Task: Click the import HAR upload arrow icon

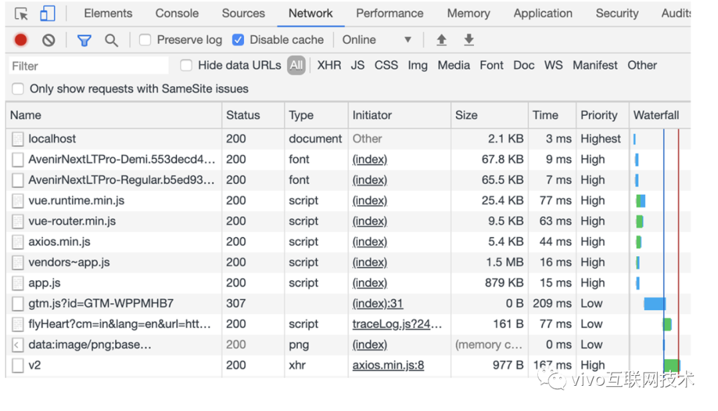Action: (x=441, y=40)
